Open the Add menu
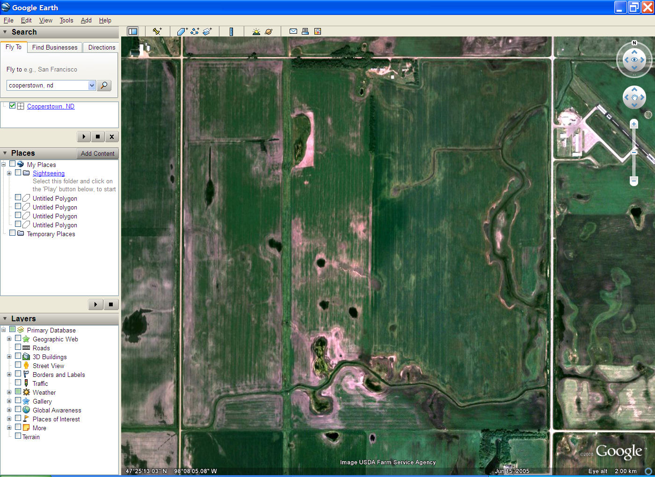The height and width of the screenshot is (477, 655). coord(86,20)
